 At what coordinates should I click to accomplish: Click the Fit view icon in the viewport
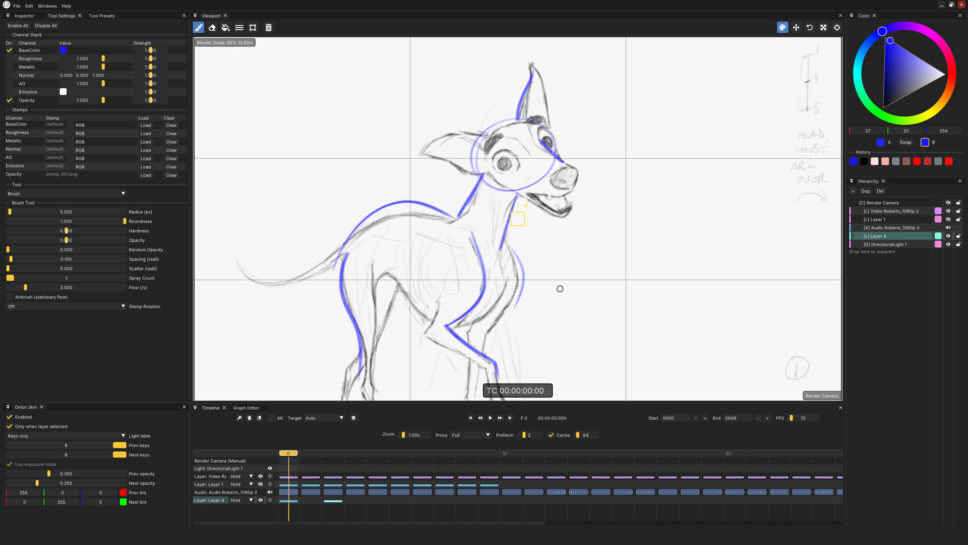point(823,28)
